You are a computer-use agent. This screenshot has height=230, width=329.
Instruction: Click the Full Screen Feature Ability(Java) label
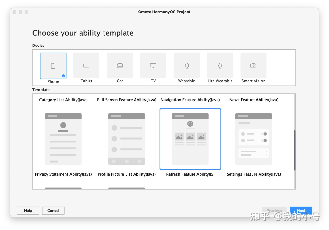(x=127, y=100)
